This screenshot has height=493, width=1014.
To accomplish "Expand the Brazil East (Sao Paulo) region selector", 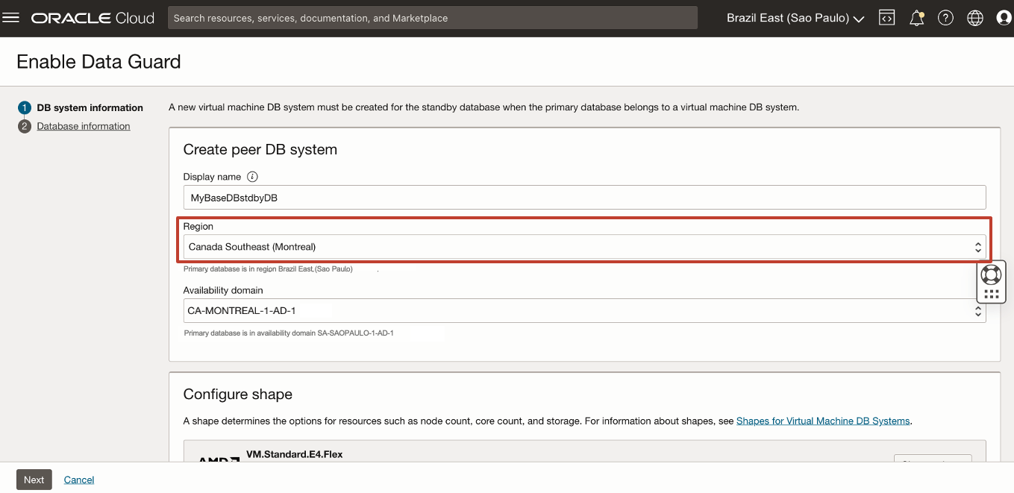I will pos(795,17).
